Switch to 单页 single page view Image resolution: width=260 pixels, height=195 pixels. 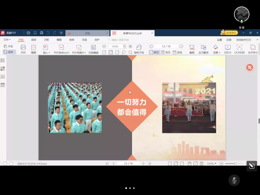[x=154, y=52]
